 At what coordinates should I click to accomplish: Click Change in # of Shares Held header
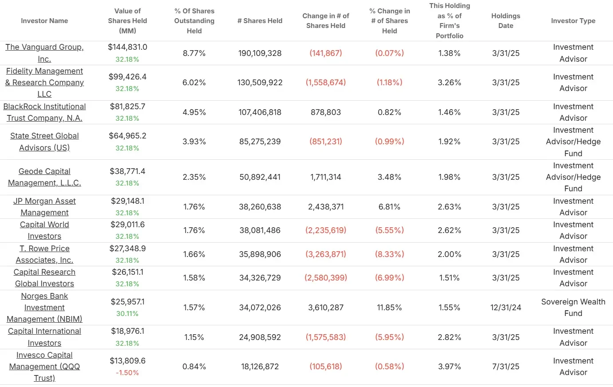(326, 21)
